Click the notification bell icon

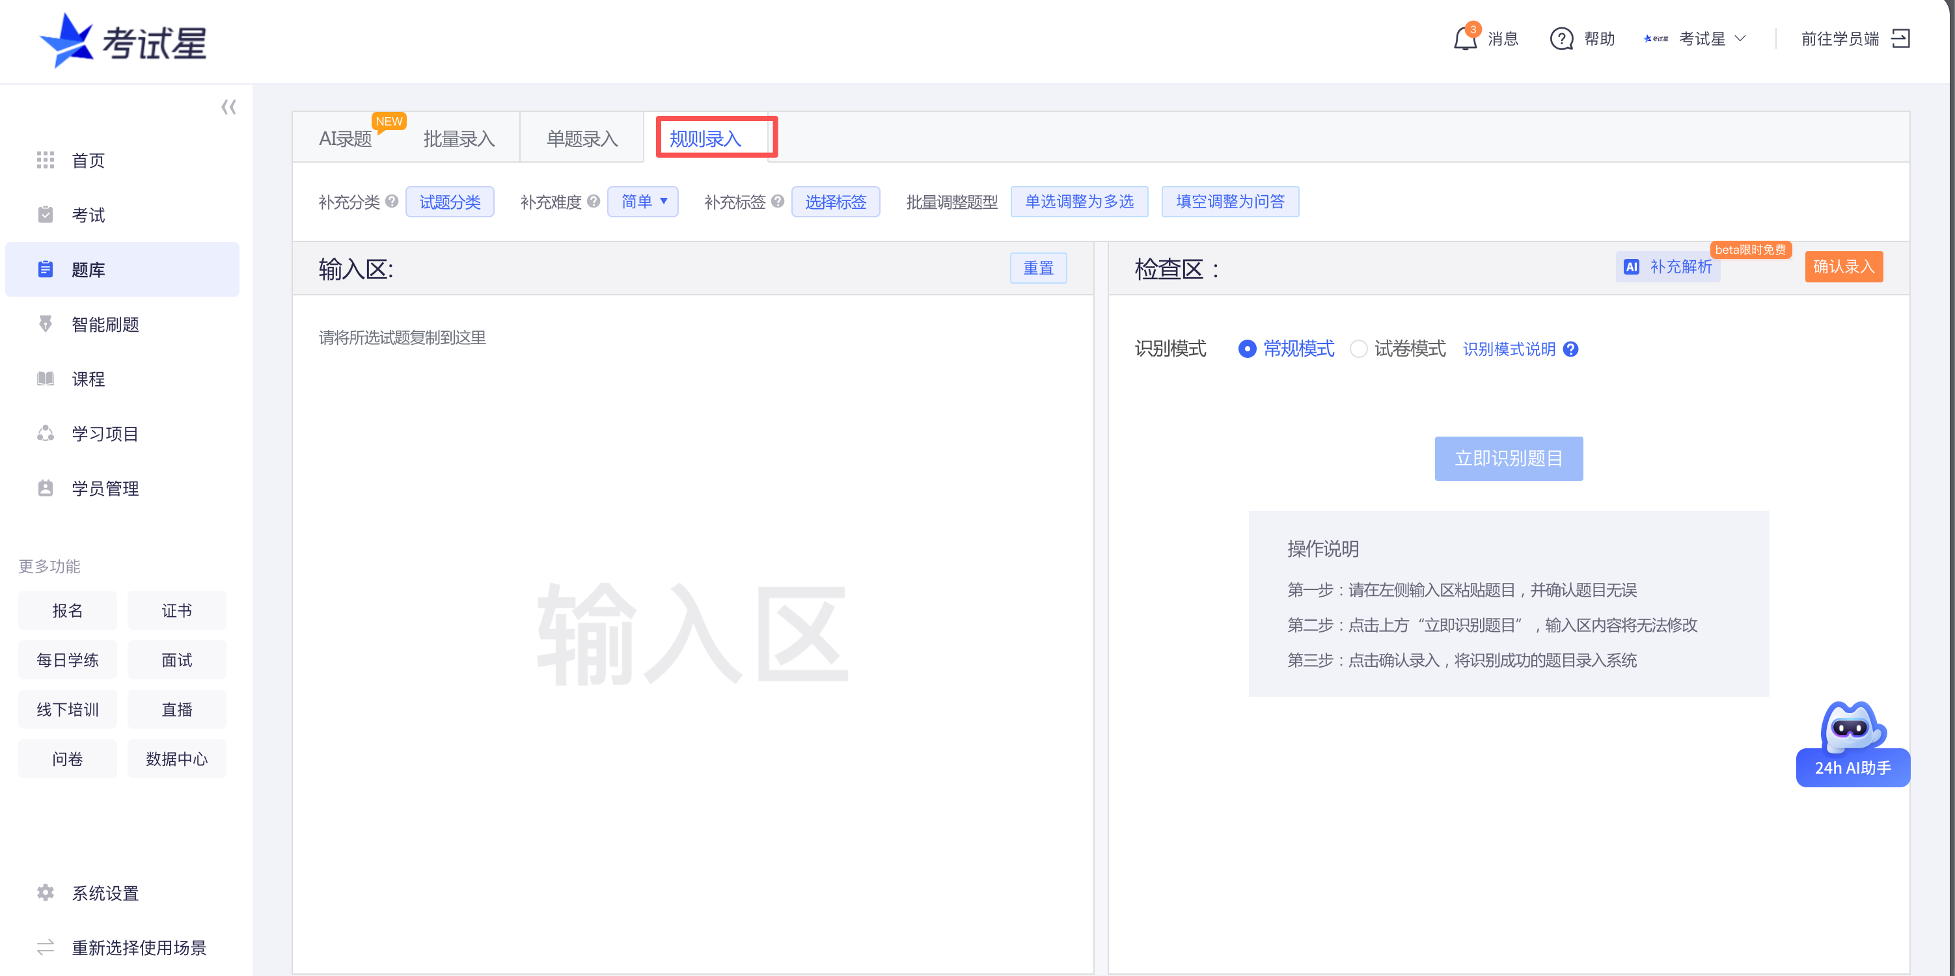(1465, 38)
